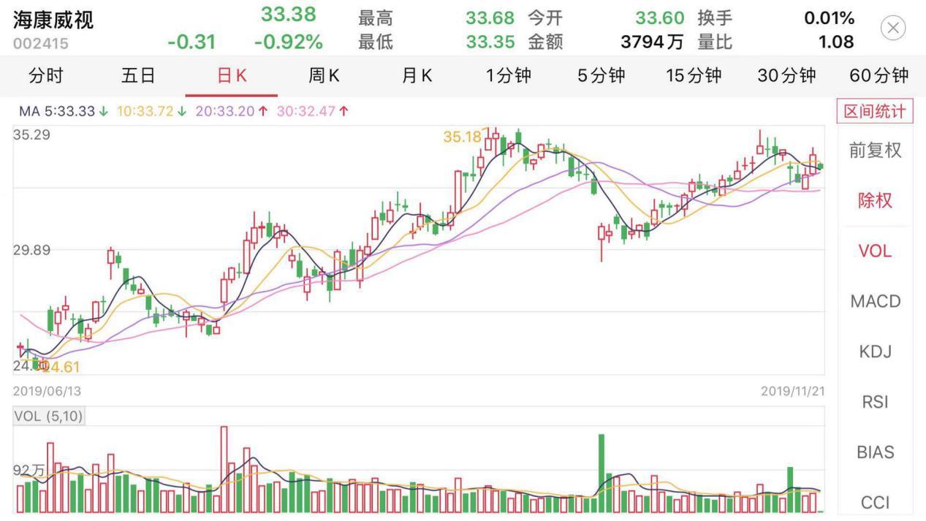
Task: Select the RSI indicator
Action: 875,402
